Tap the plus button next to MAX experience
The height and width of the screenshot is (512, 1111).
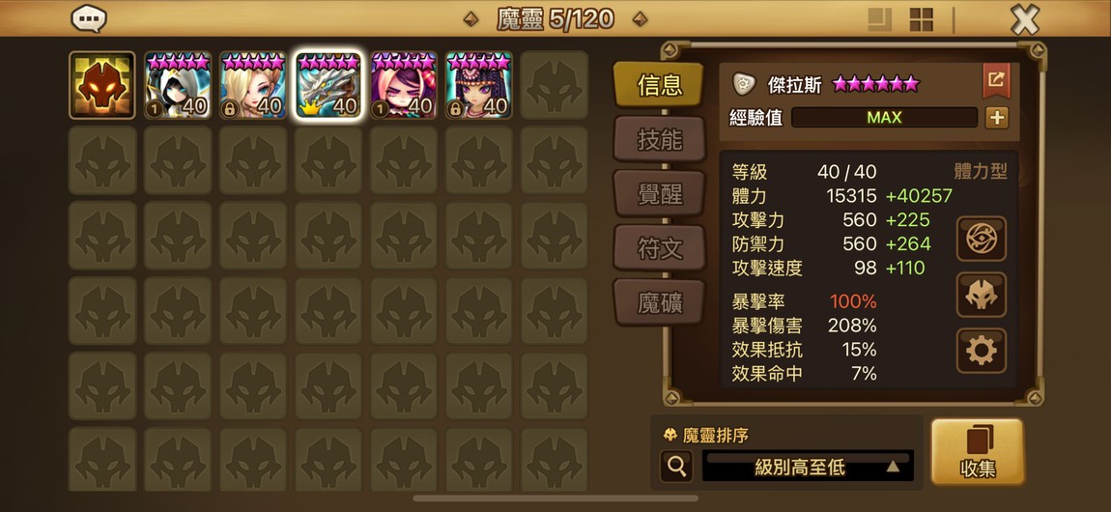click(996, 118)
